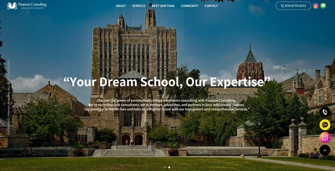Image resolution: width=335 pixels, height=171 pixels.
Task: Open the ABOUT menu item
Action: point(121,6)
